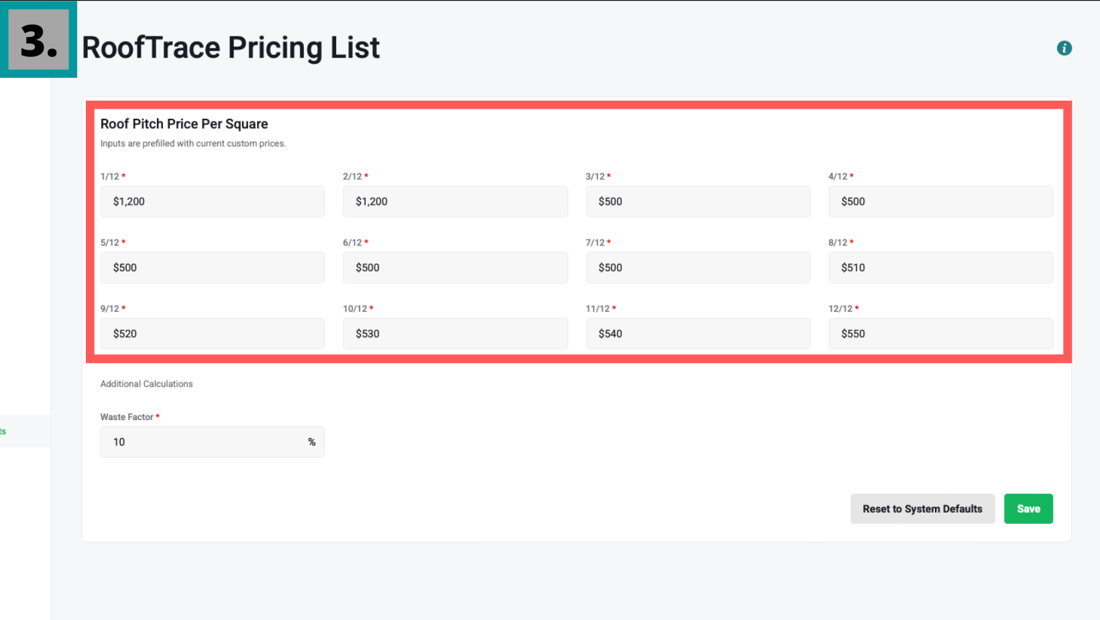1100x620 pixels.
Task: Click the Additional Calculations section label
Action: click(146, 384)
